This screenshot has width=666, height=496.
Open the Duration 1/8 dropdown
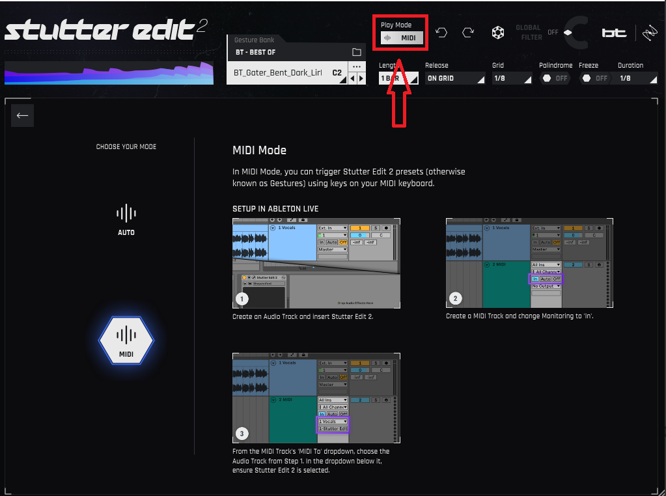coord(637,78)
